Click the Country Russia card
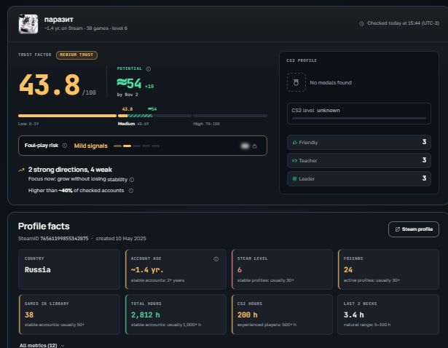 click(x=69, y=269)
